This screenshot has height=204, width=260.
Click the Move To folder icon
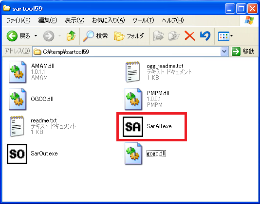(158, 36)
